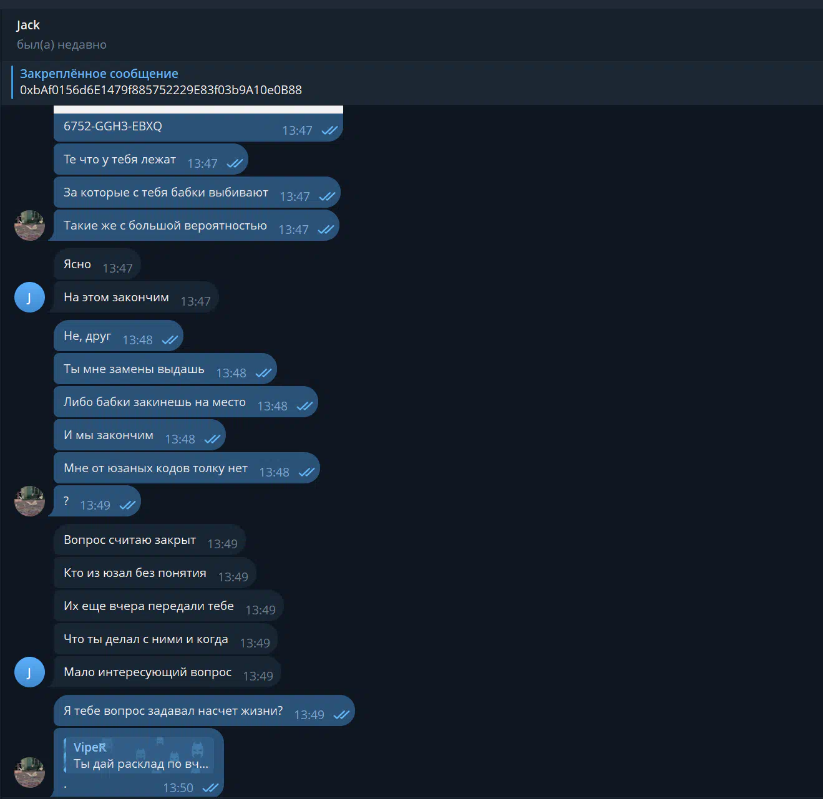Image resolution: width=823 pixels, height=799 pixels.
Task: Click the message 'Либо бабки закинешь на место'
Action: pyautogui.click(x=186, y=402)
